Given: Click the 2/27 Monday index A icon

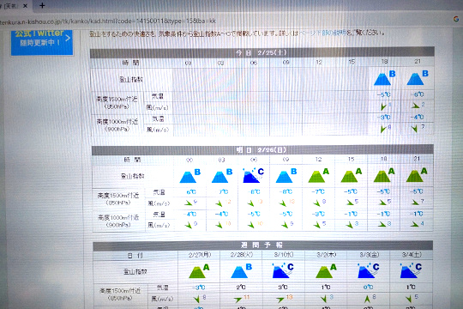Looking at the screenshot, I should pyautogui.click(x=199, y=271).
